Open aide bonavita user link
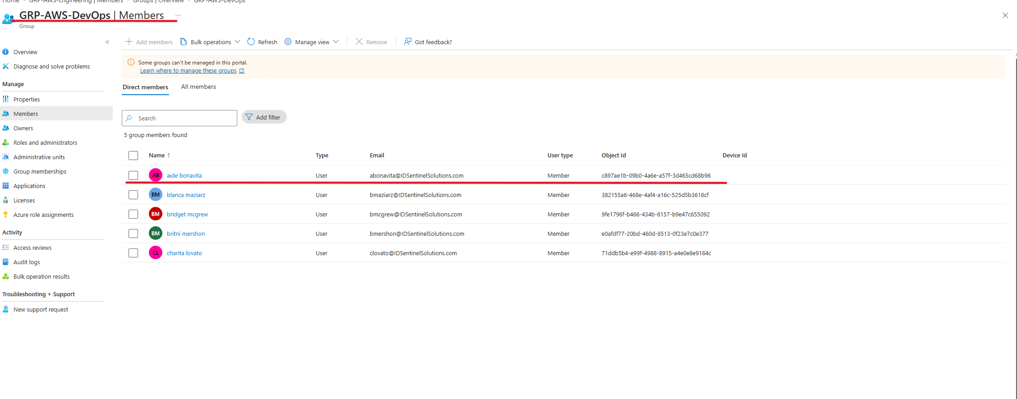Viewport: 1017px width, 399px height. point(184,175)
